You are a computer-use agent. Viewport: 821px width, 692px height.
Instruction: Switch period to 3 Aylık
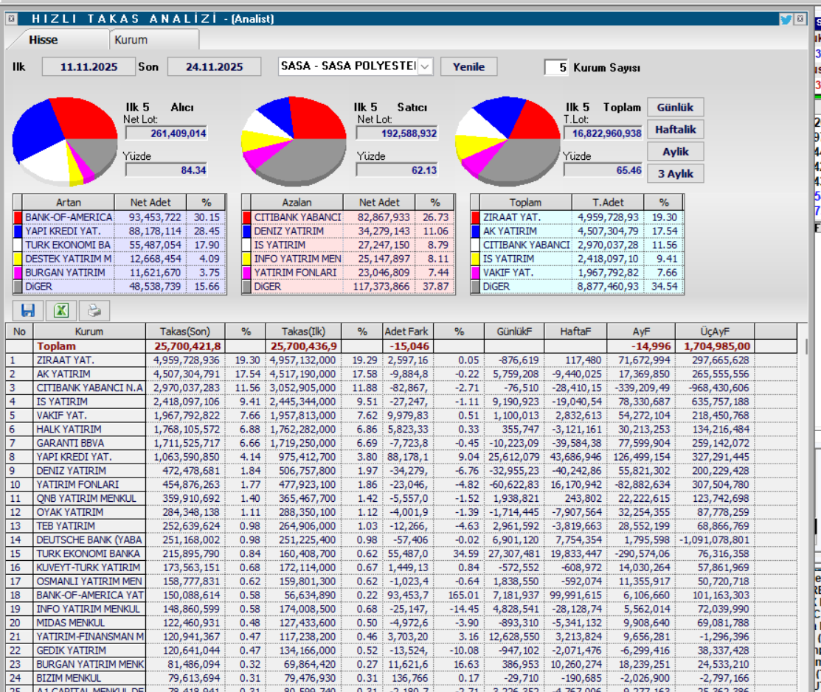click(x=675, y=174)
